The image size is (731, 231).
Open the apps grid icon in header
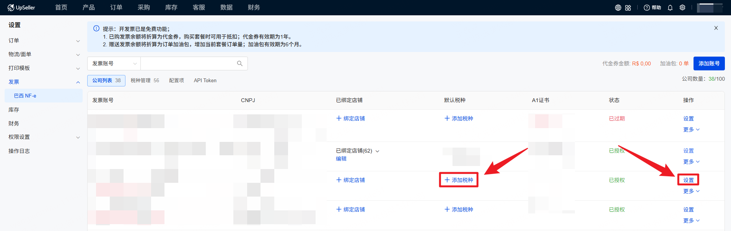(628, 8)
